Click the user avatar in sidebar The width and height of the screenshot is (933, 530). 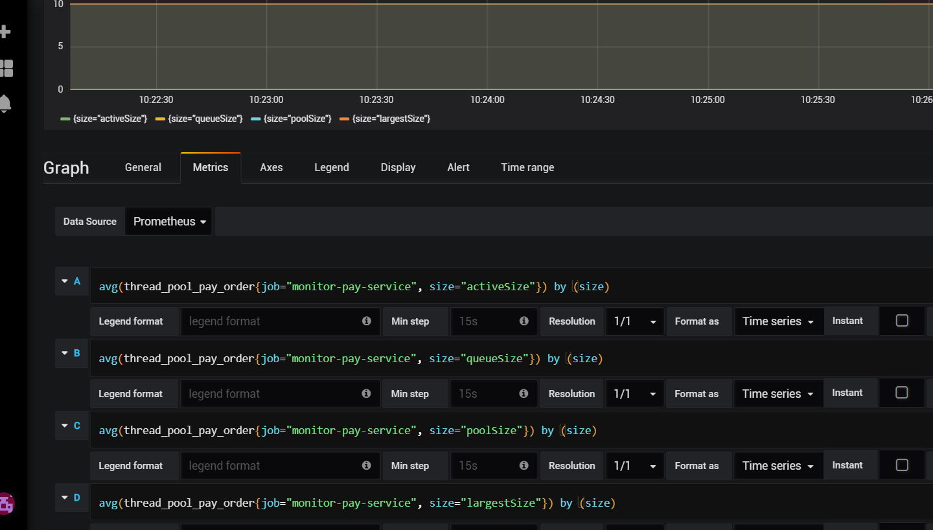[x=6, y=503]
